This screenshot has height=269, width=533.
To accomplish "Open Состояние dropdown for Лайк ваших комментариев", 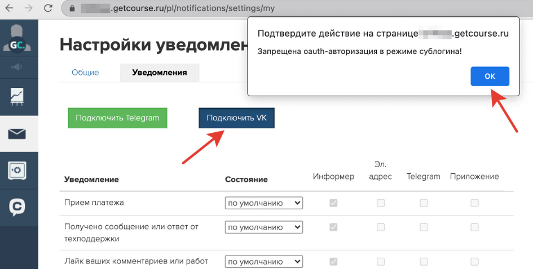I will 264,262.
